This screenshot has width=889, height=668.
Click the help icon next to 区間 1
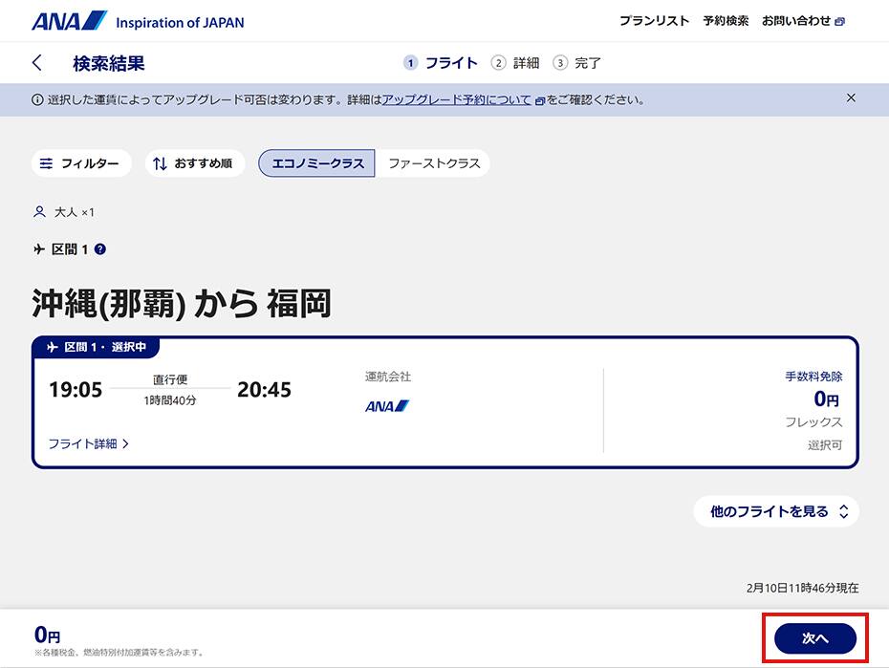click(x=102, y=249)
